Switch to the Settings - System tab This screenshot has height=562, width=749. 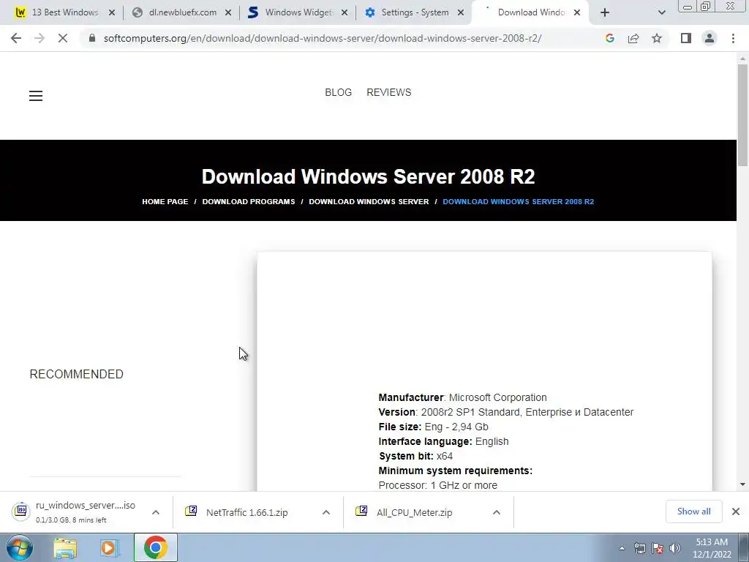tap(415, 12)
